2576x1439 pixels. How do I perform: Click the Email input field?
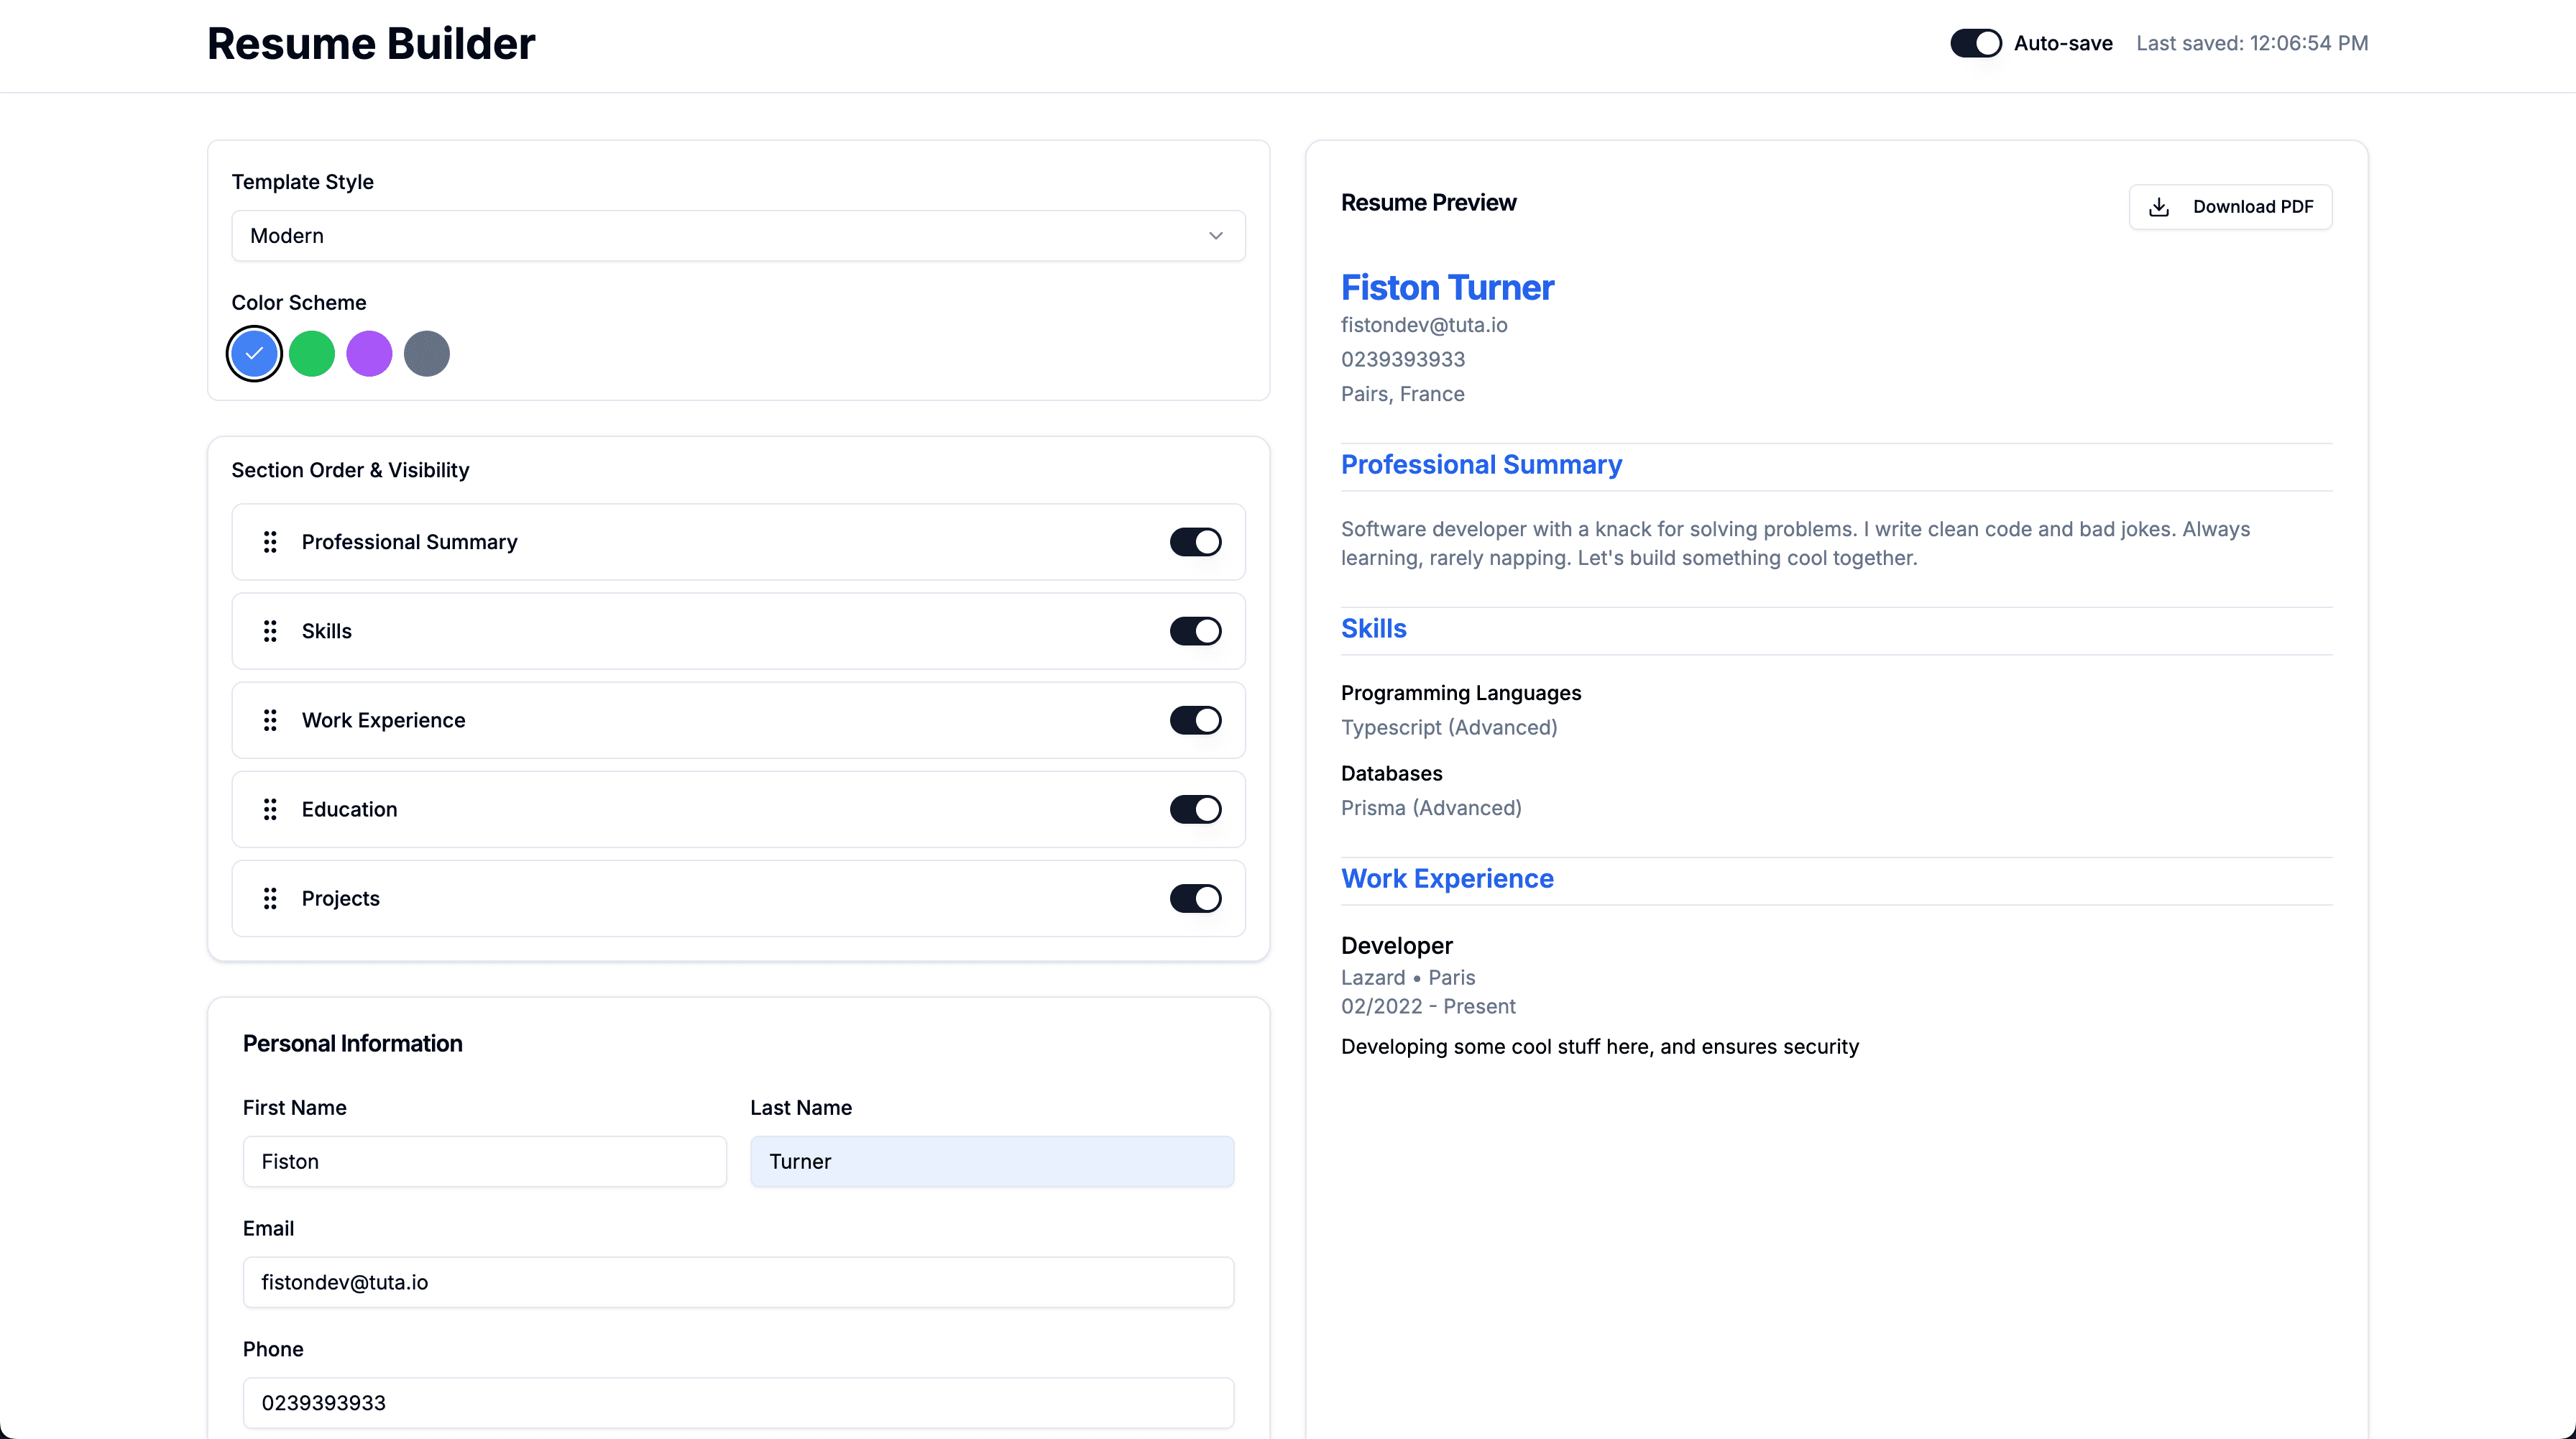tap(737, 1281)
